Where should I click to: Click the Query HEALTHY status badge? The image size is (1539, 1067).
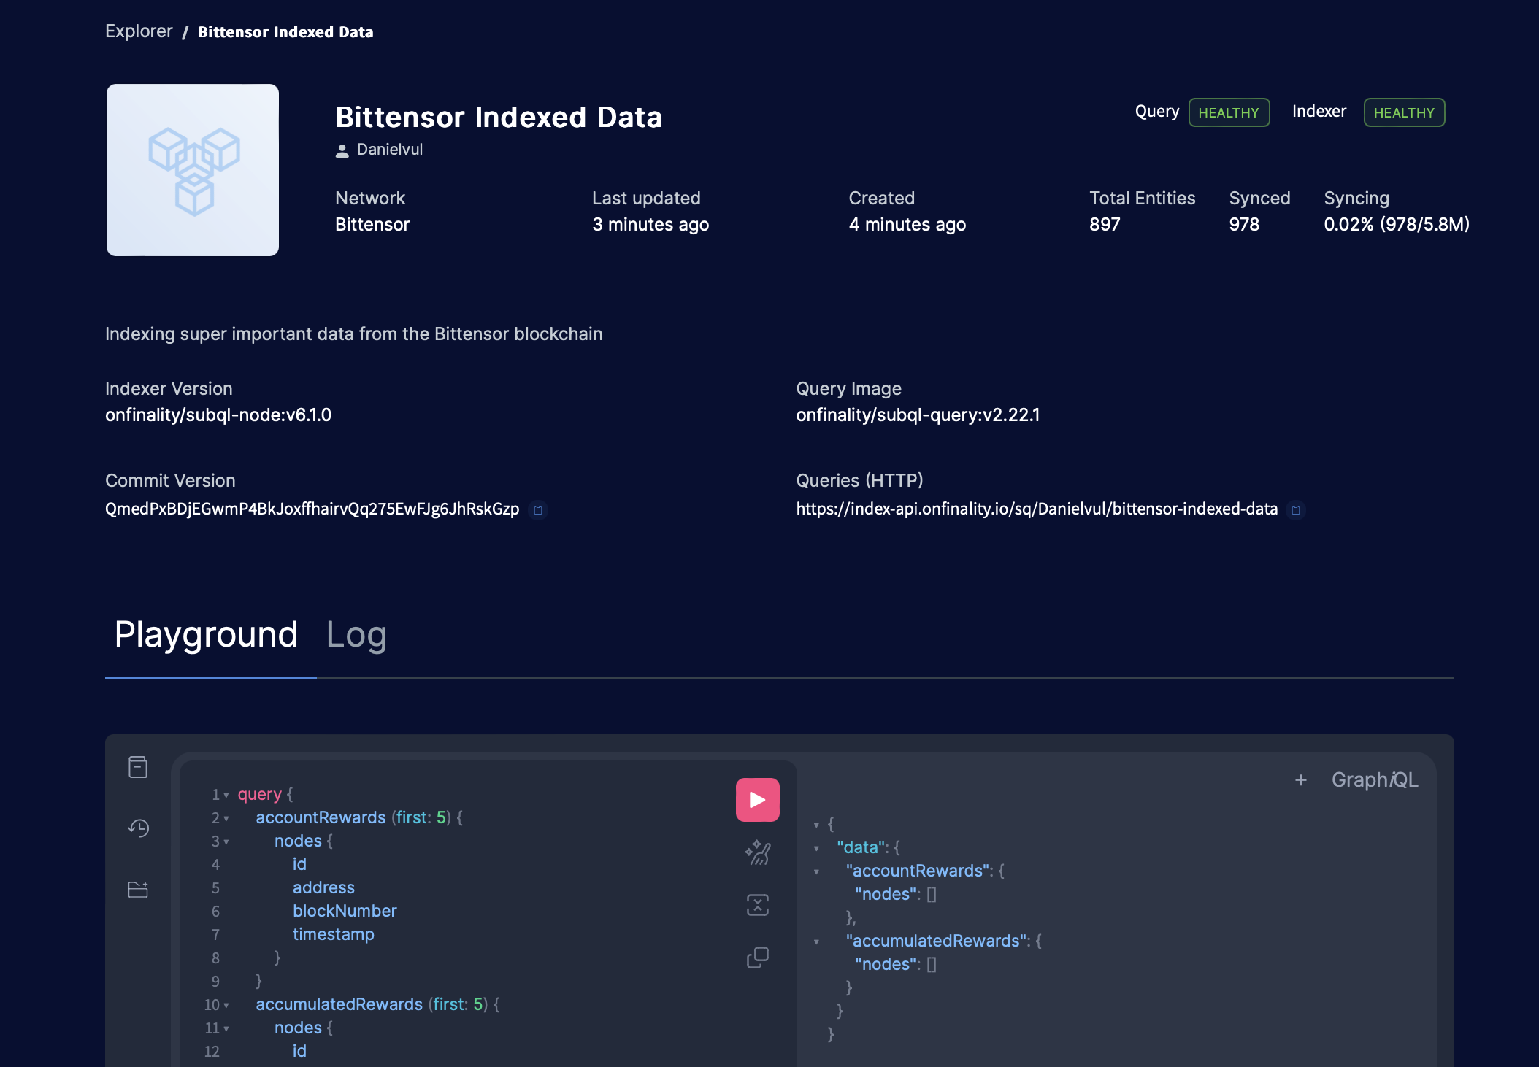pos(1229,112)
